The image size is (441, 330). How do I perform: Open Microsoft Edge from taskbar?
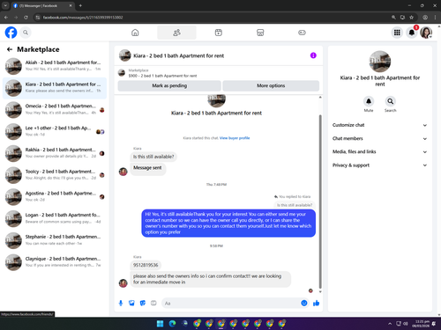coord(172,324)
